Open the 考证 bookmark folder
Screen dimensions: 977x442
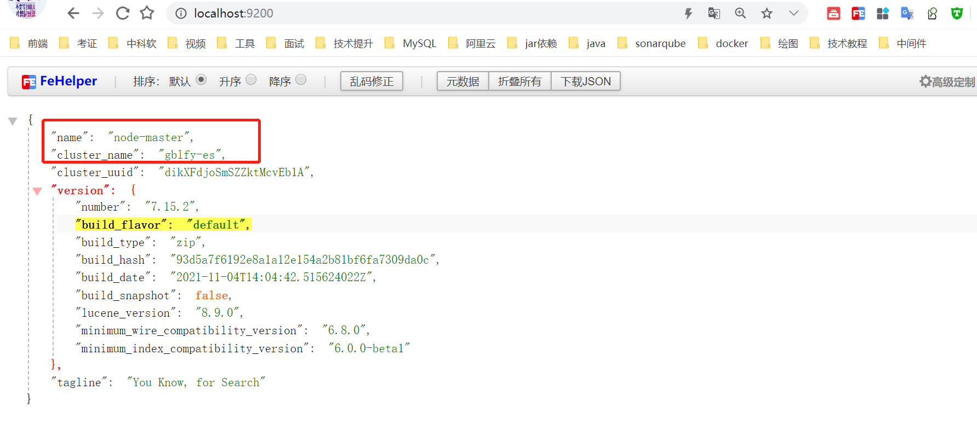coord(78,43)
